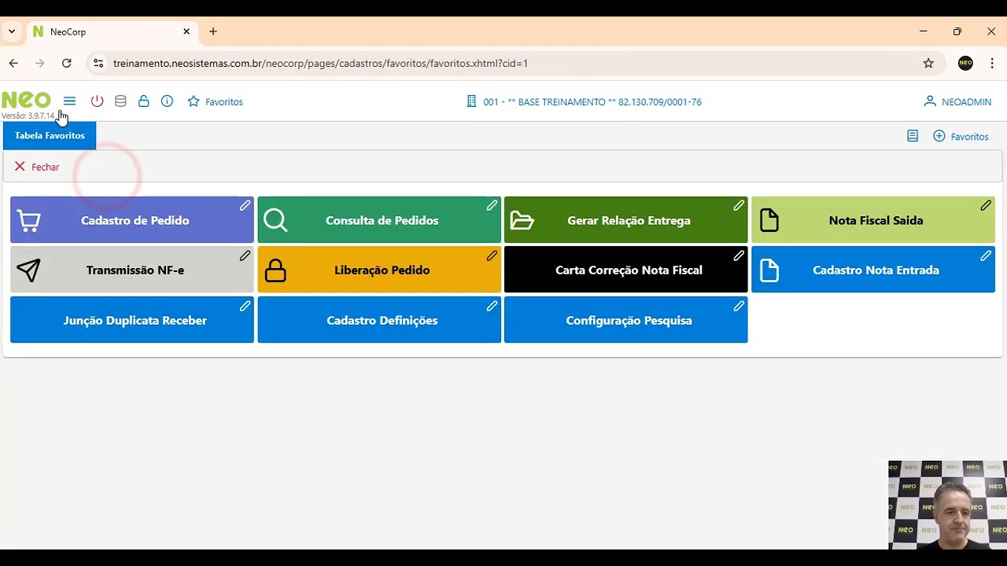
Task: Open Cadastro de Pedido tile
Action: pyautogui.click(x=132, y=220)
